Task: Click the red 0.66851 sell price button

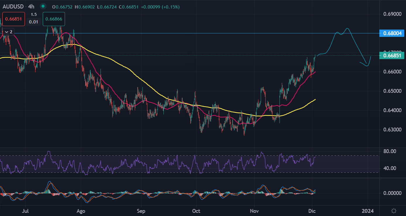Action: (14, 19)
